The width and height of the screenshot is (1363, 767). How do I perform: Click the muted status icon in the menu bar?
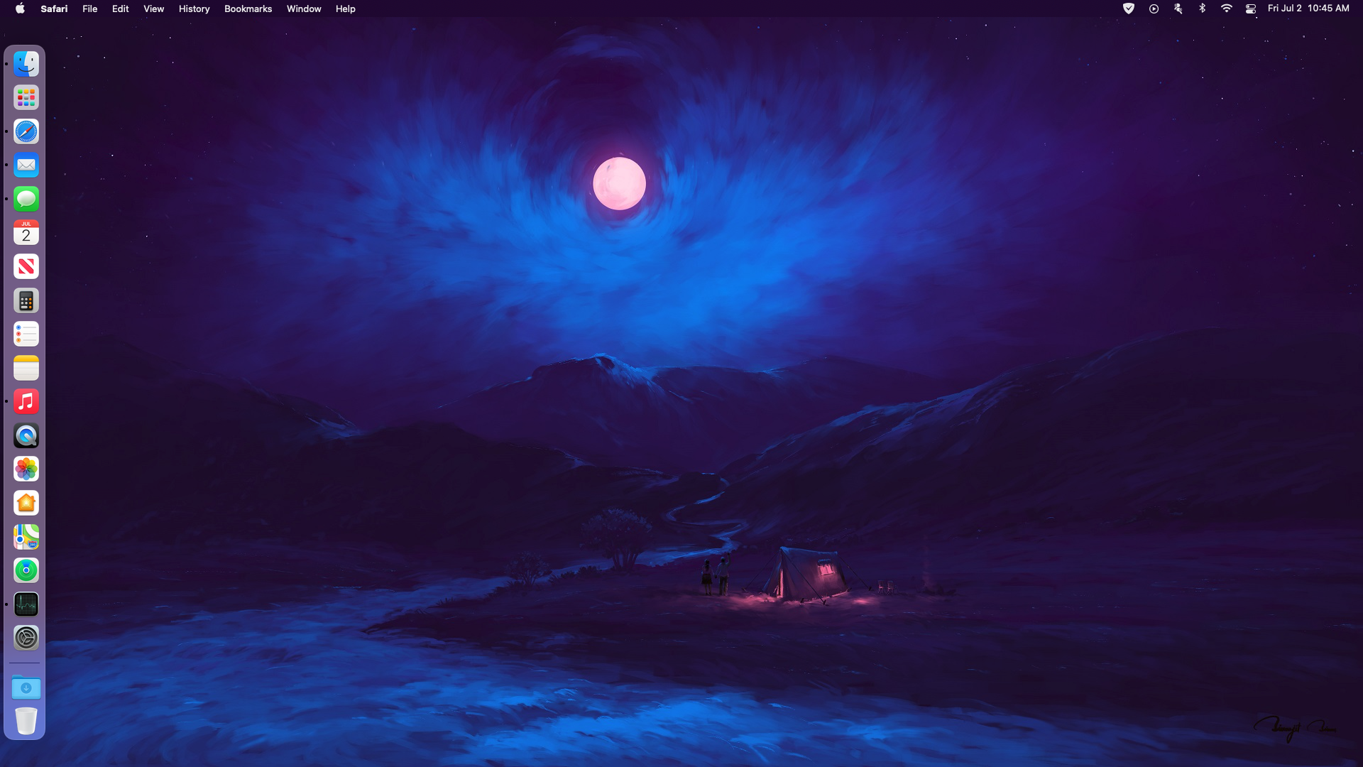1178,9
